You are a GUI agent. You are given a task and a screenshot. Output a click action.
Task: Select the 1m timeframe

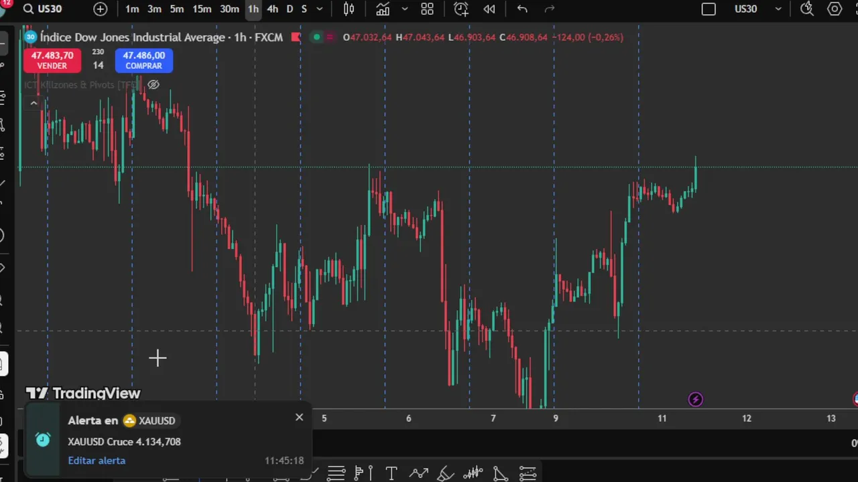tap(132, 9)
